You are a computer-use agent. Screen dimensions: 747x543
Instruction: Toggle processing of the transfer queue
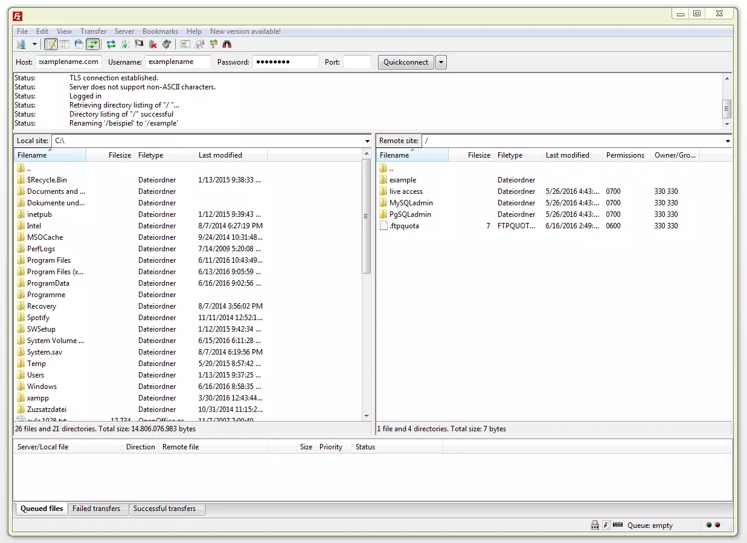125,44
